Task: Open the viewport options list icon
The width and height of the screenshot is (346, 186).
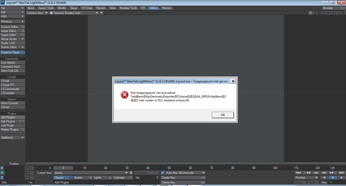Action: (311, 13)
